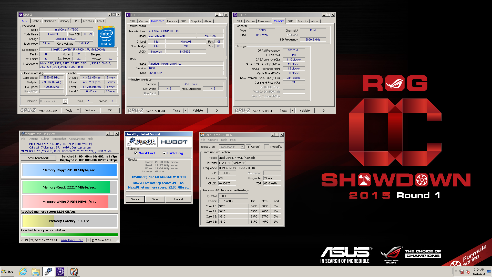
Task: Click the Core Speed 3820.88 MHz field
Action: [x=52, y=77]
